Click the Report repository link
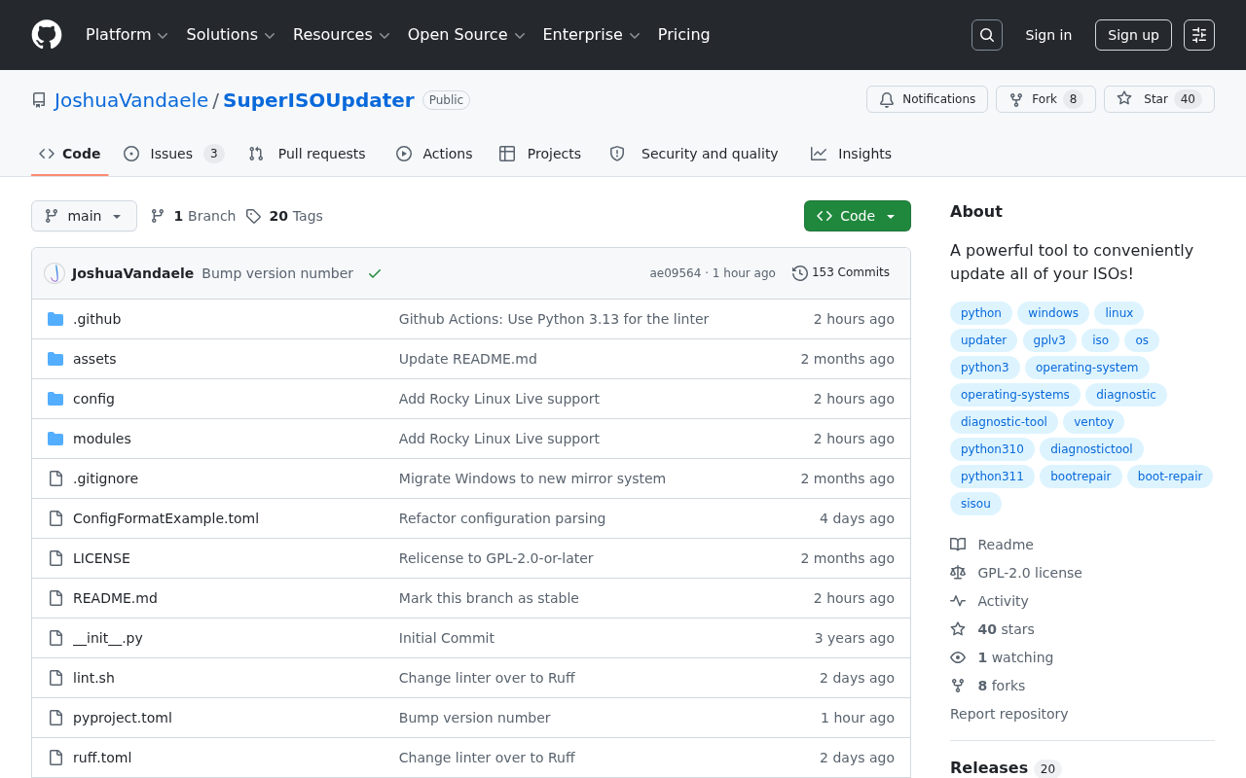Viewport: 1246px width, 778px height. tap(1008, 714)
